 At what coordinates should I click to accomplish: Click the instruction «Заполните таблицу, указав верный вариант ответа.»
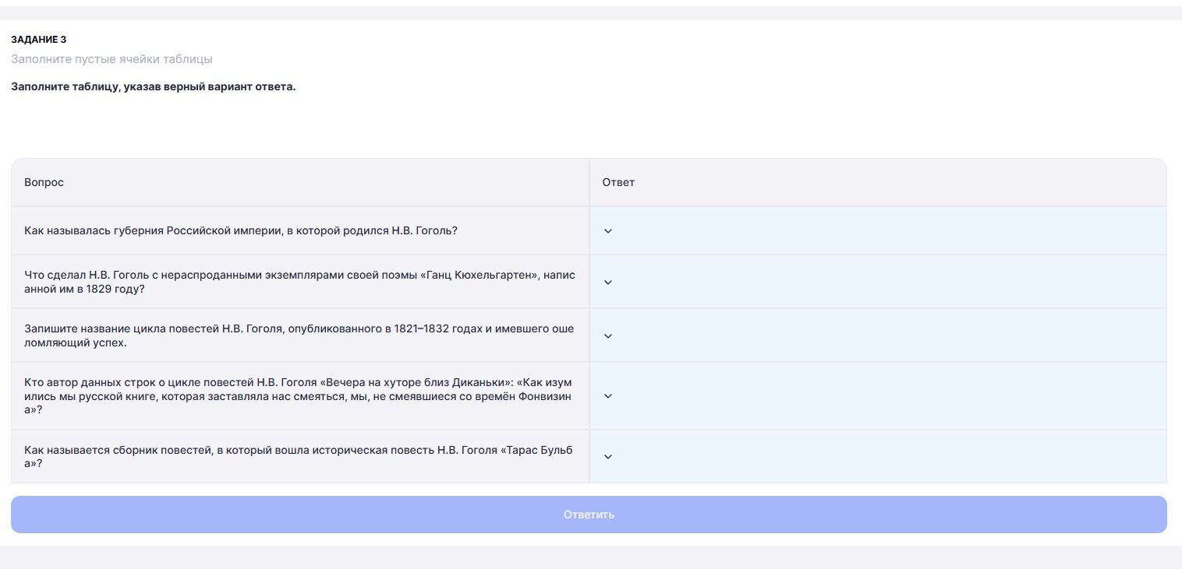[x=154, y=86]
